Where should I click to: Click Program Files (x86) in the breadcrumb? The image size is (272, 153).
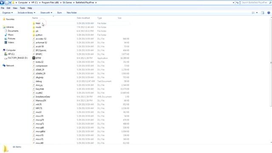pos(50,3)
